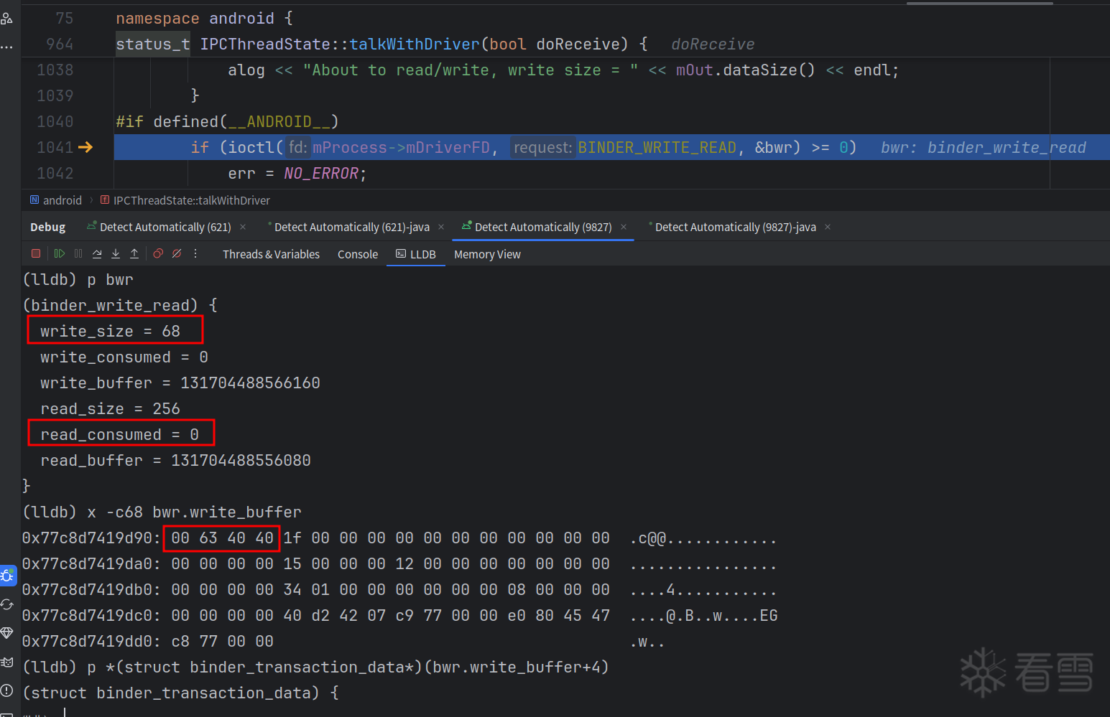Click the '(lldb) p bwr' command line
This screenshot has height=717, width=1110.
(x=78, y=279)
